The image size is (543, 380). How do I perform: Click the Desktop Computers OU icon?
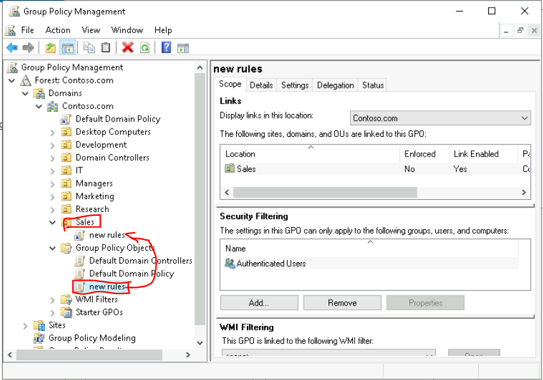click(66, 132)
